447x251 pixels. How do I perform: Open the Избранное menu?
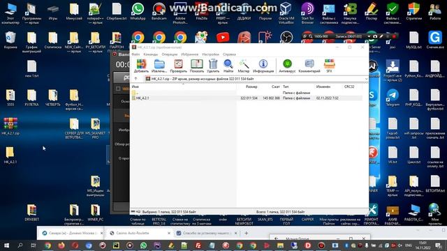189,54
